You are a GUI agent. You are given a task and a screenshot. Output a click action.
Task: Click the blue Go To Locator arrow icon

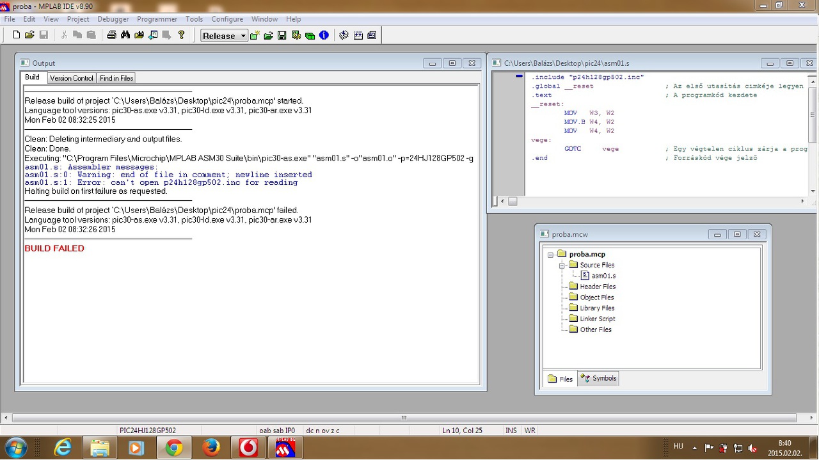point(153,35)
